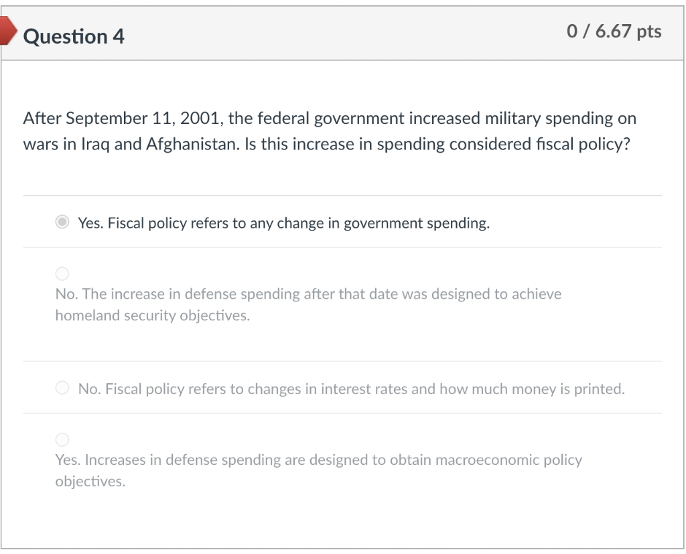Click the Question 4 header title
The image size is (686, 554).
pos(74,36)
